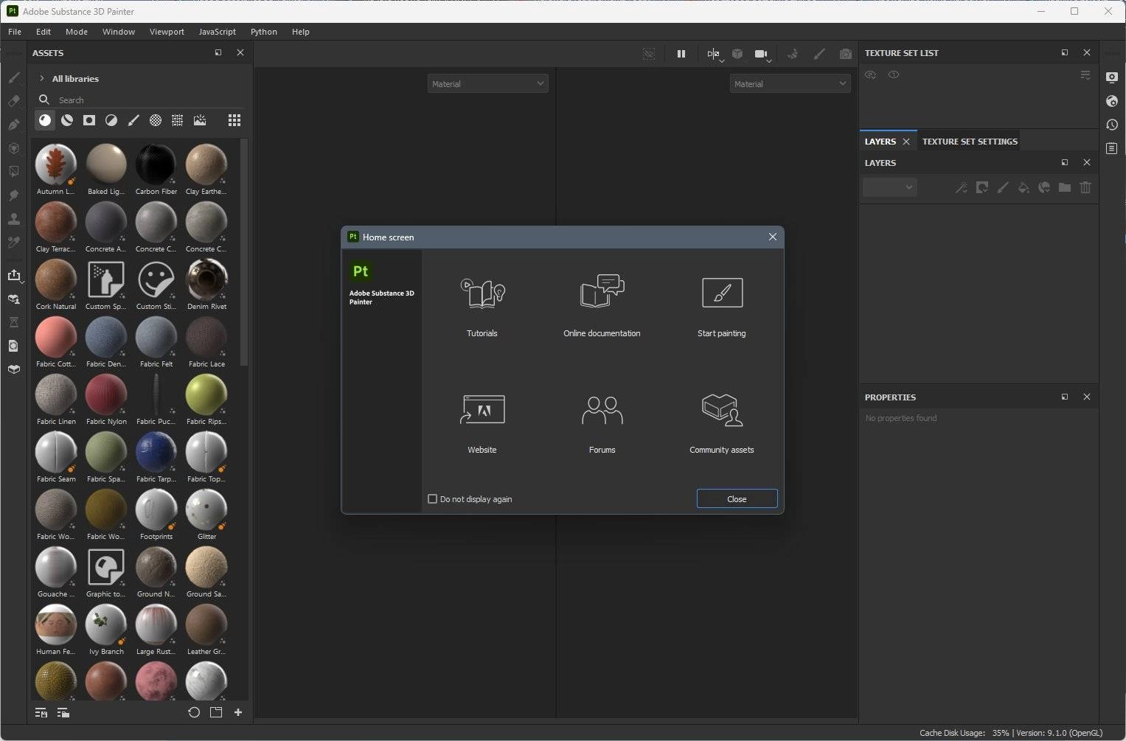Select the Clone stamp tool
Viewport: 1126px width, 741px height.
13,219
